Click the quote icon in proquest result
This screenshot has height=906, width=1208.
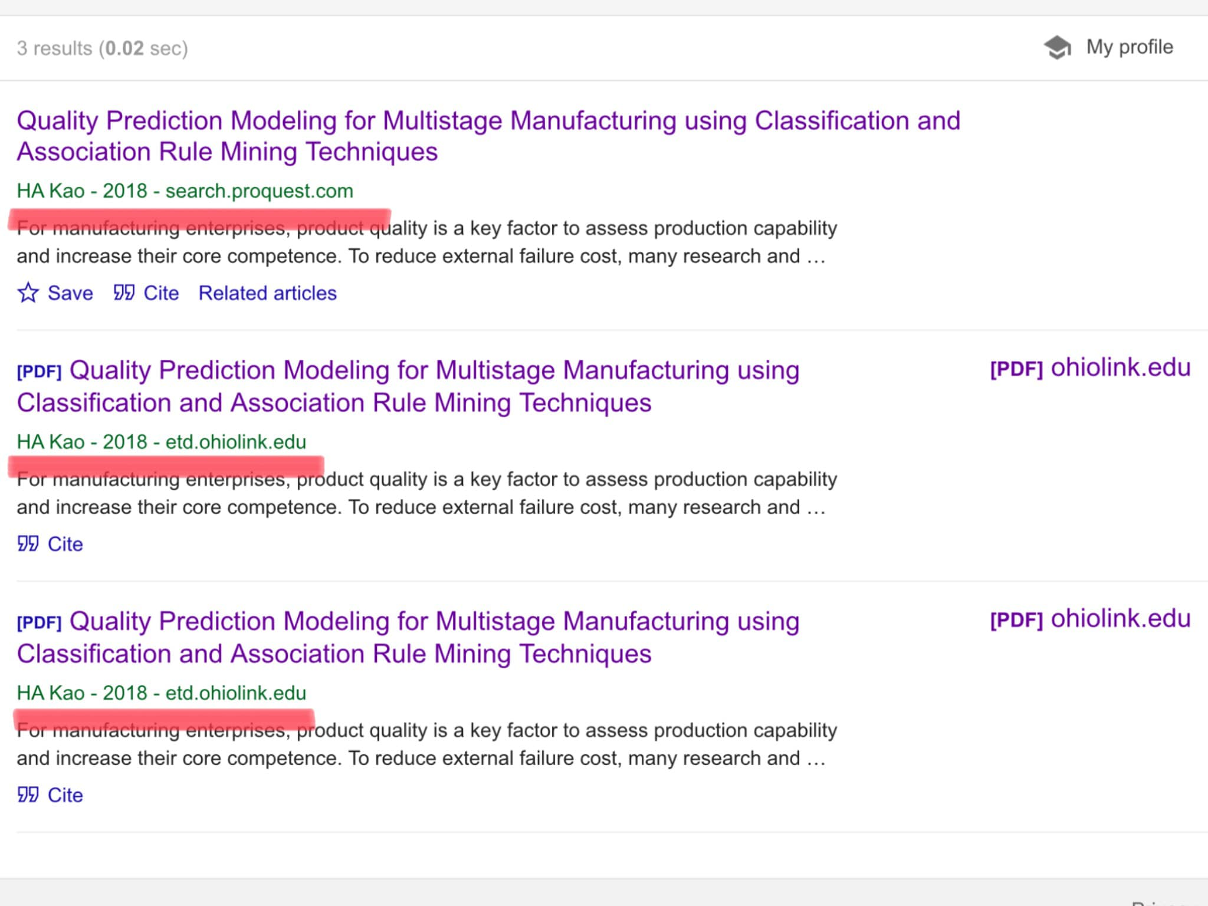click(x=124, y=293)
